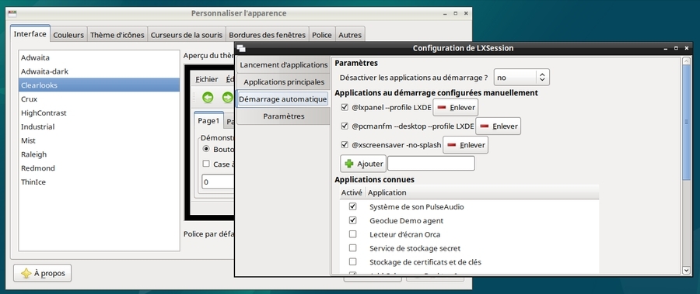Uncheck @lxpanel --profile LXDE autostart
The width and height of the screenshot is (700, 294).
(x=345, y=107)
